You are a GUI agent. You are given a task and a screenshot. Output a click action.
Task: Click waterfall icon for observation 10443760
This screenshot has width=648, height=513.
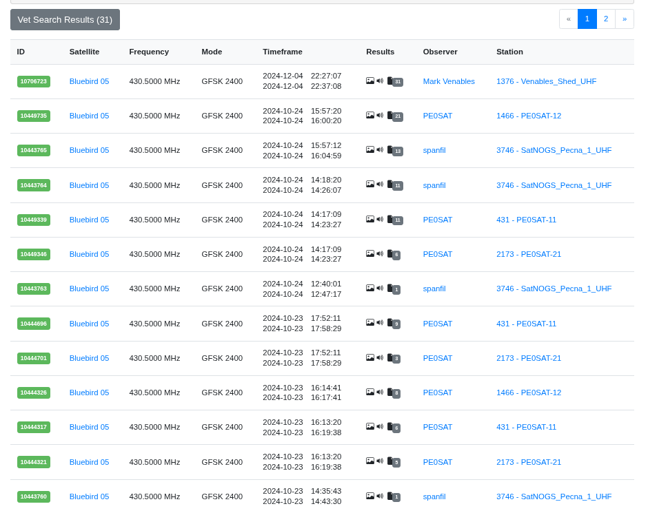[x=370, y=496]
